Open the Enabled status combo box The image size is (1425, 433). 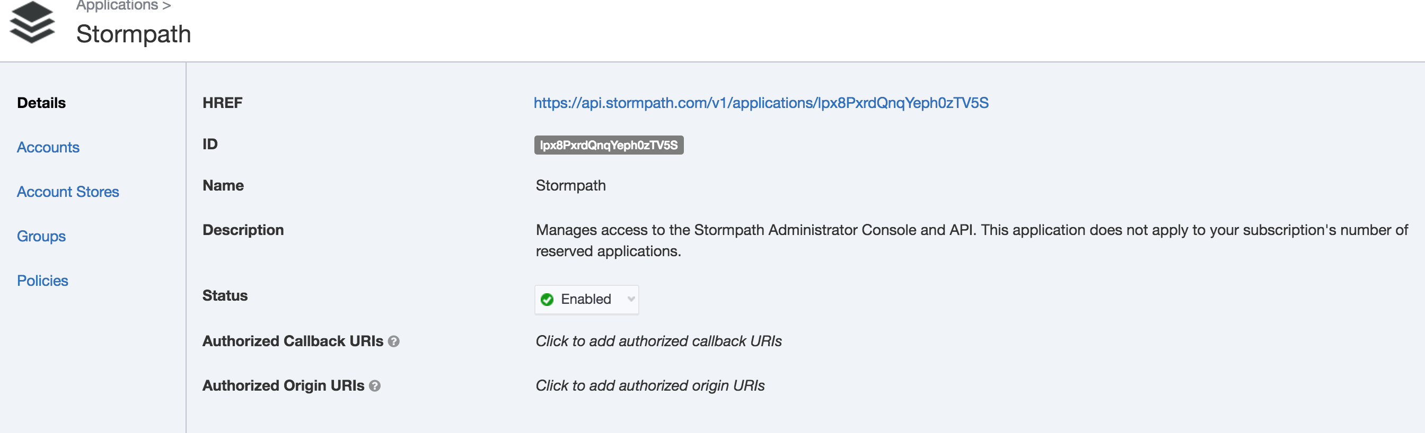pos(586,300)
